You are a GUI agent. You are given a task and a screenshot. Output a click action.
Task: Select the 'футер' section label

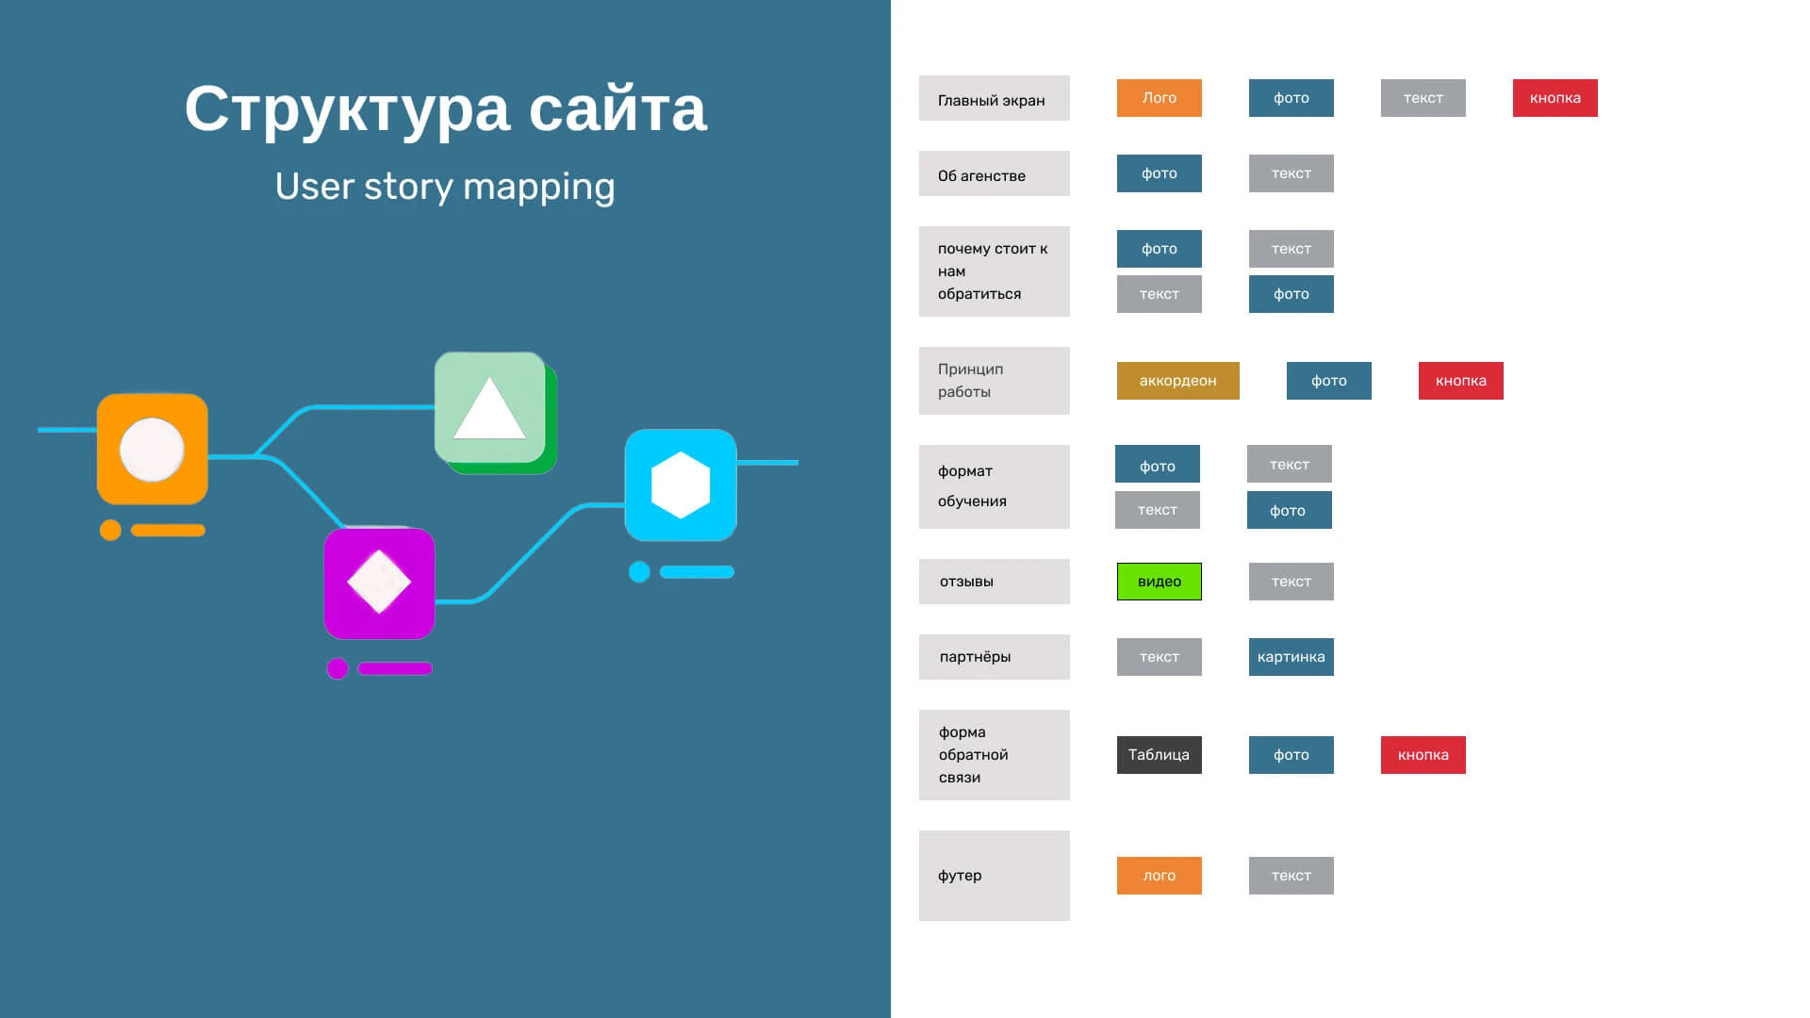tap(994, 876)
